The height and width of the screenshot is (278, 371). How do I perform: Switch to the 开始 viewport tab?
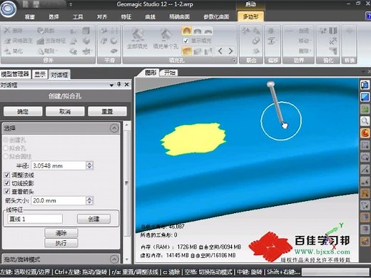[x=170, y=73]
